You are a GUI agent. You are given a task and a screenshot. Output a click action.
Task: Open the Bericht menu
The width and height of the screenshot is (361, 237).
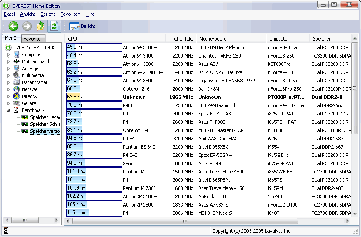pyautogui.click(x=47, y=14)
